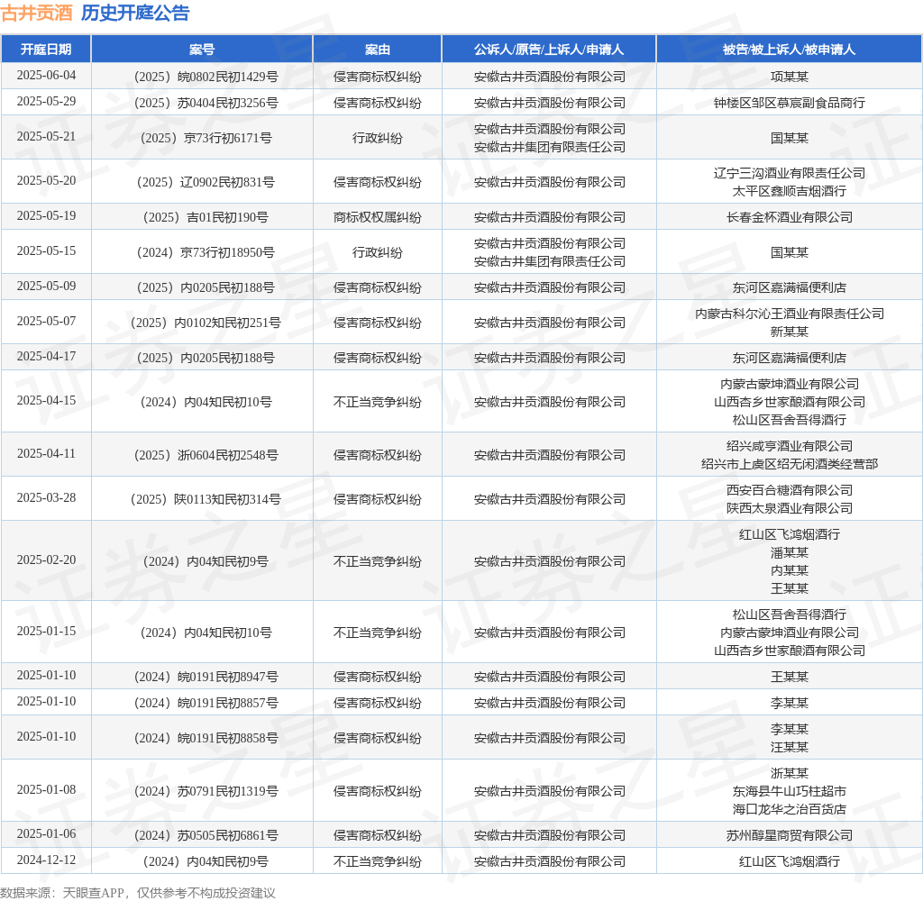Click case number (2024)京73行初18950号
The width and height of the screenshot is (923, 901).
point(206,252)
